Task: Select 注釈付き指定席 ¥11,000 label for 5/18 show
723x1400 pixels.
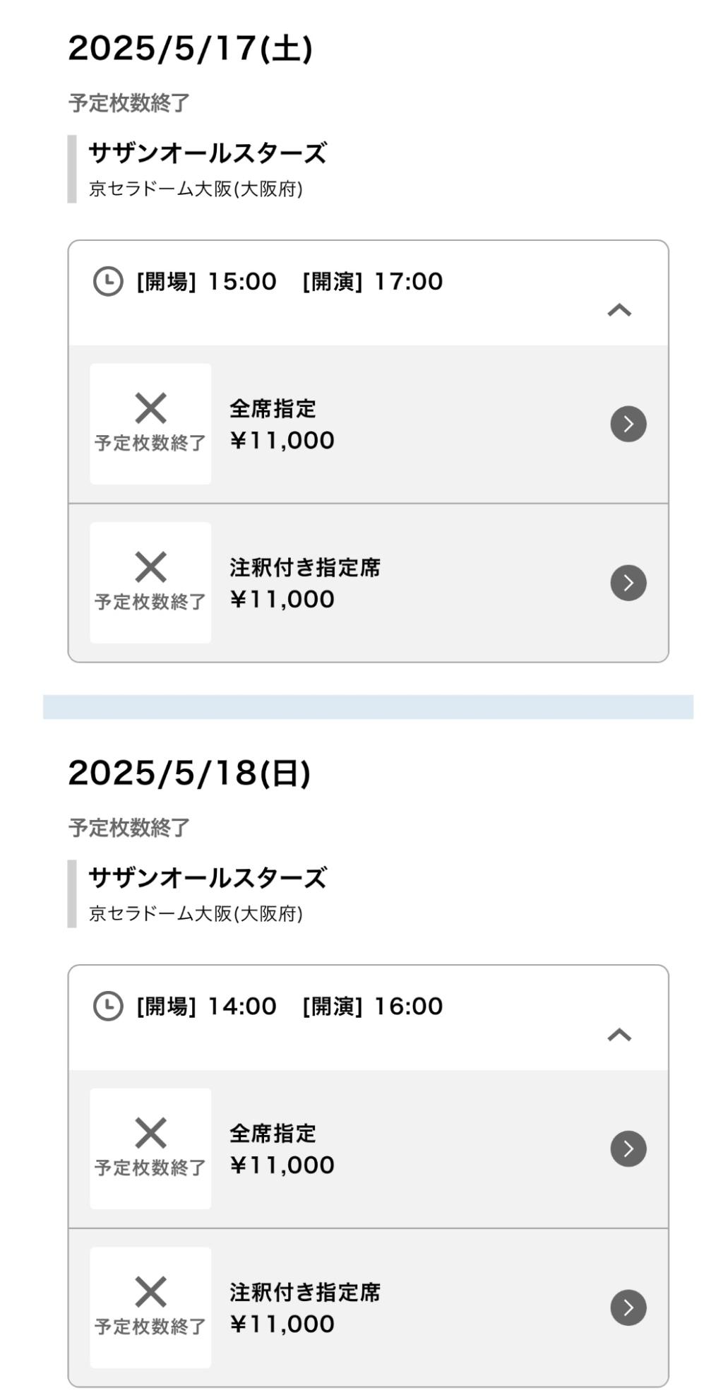Action: tap(304, 1308)
